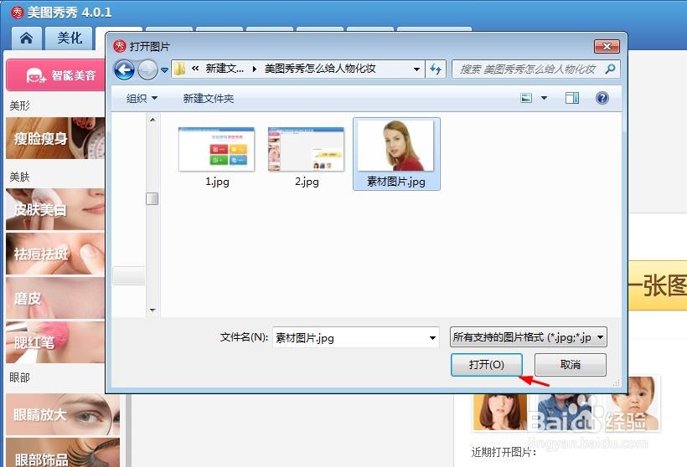Viewport: 687px width, 467px height.
Task: Click the dialog resize grip corner
Action: (x=617, y=382)
